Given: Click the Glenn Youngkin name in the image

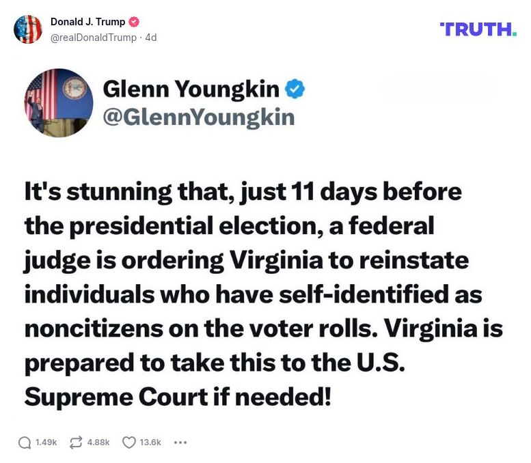Looking at the screenshot, I should 191,89.
